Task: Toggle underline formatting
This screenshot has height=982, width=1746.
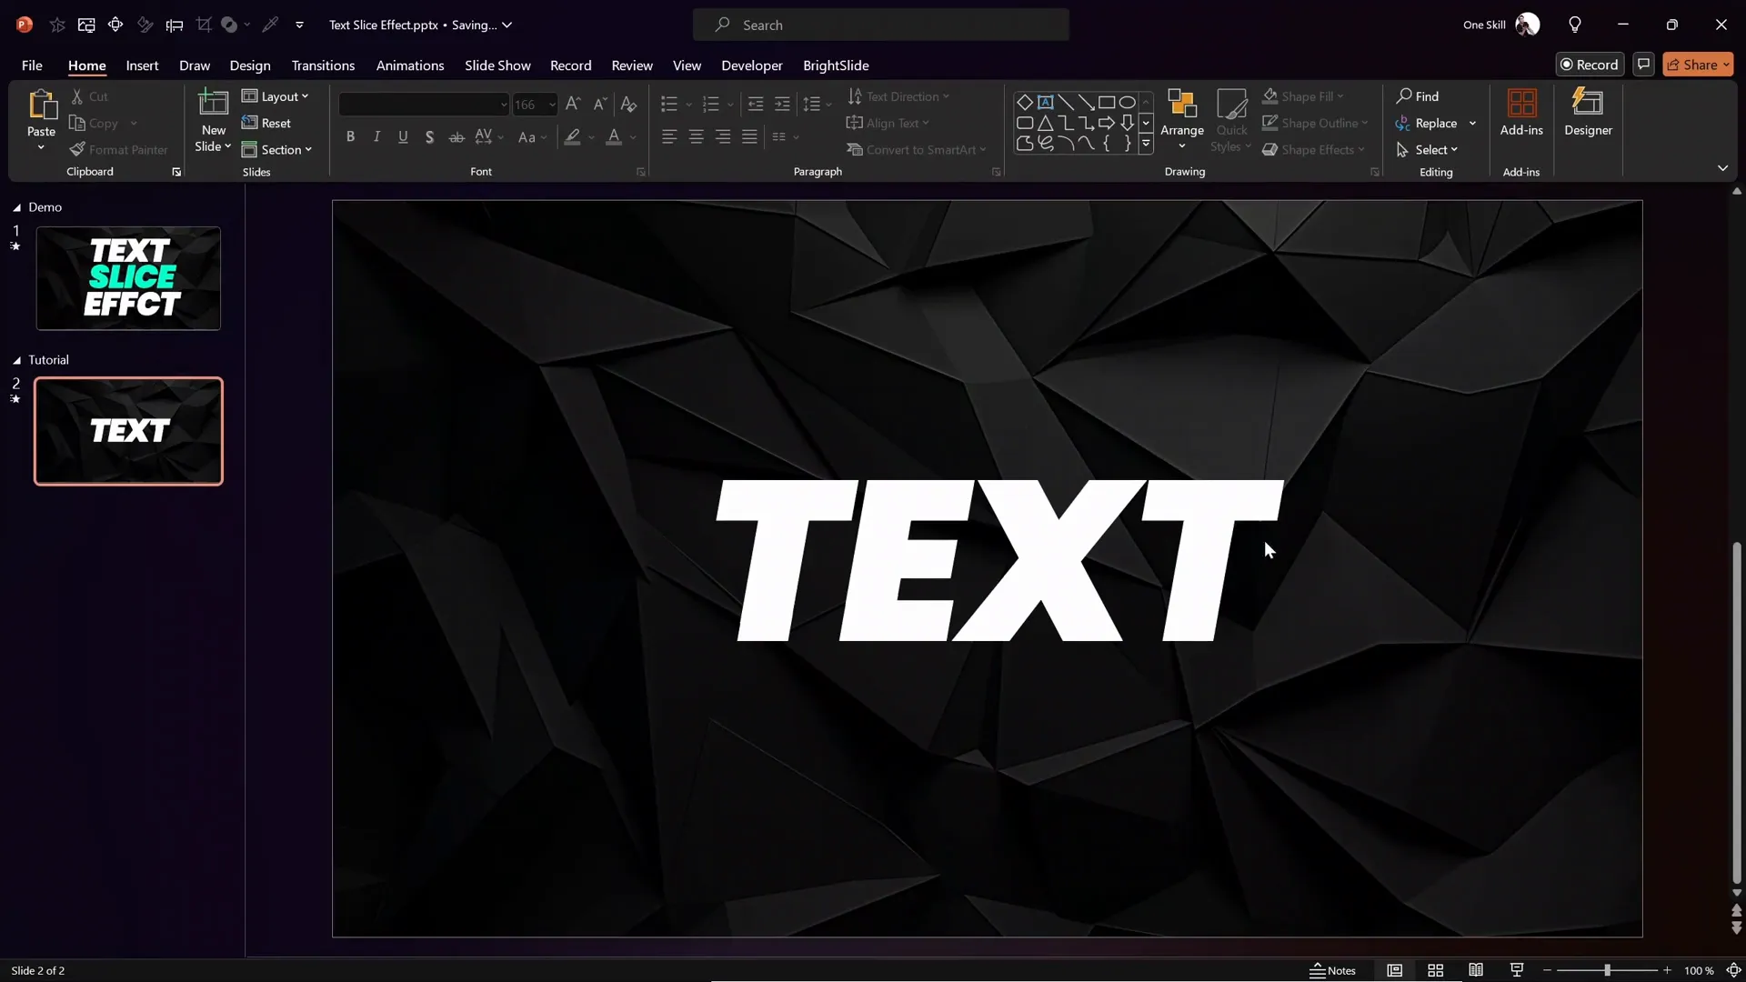Action: pyautogui.click(x=403, y=136)
